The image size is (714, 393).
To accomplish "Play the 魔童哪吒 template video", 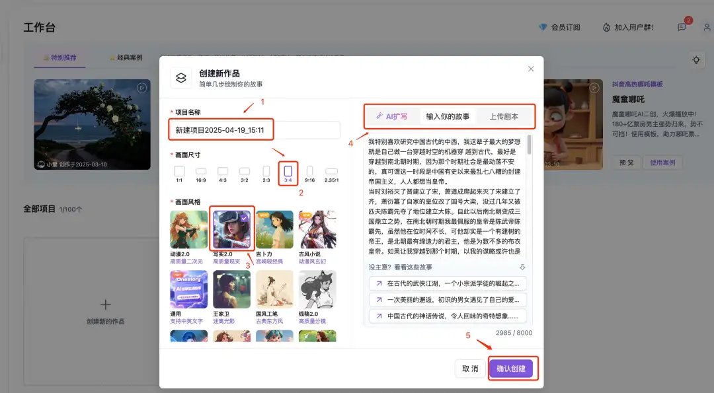I will (594, 88).
